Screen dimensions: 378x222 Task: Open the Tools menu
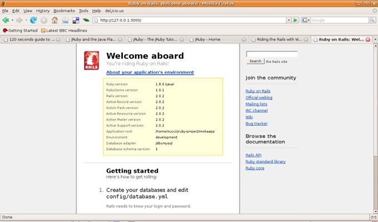(83, 11)
